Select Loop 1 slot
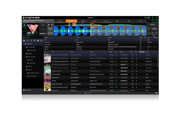 [60, 21]
